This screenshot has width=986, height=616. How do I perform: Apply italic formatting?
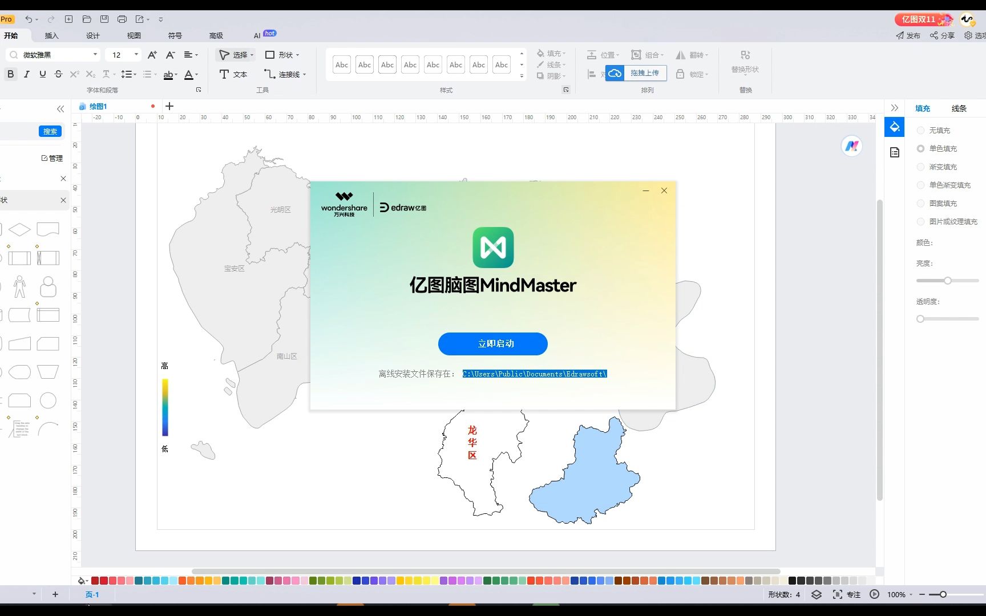tap(26, 74)
